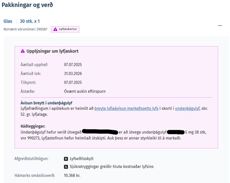Click Óvænt aukin eftirspurn reason text
The height and width of the screenshot is (183, 230).
[85, 91]
